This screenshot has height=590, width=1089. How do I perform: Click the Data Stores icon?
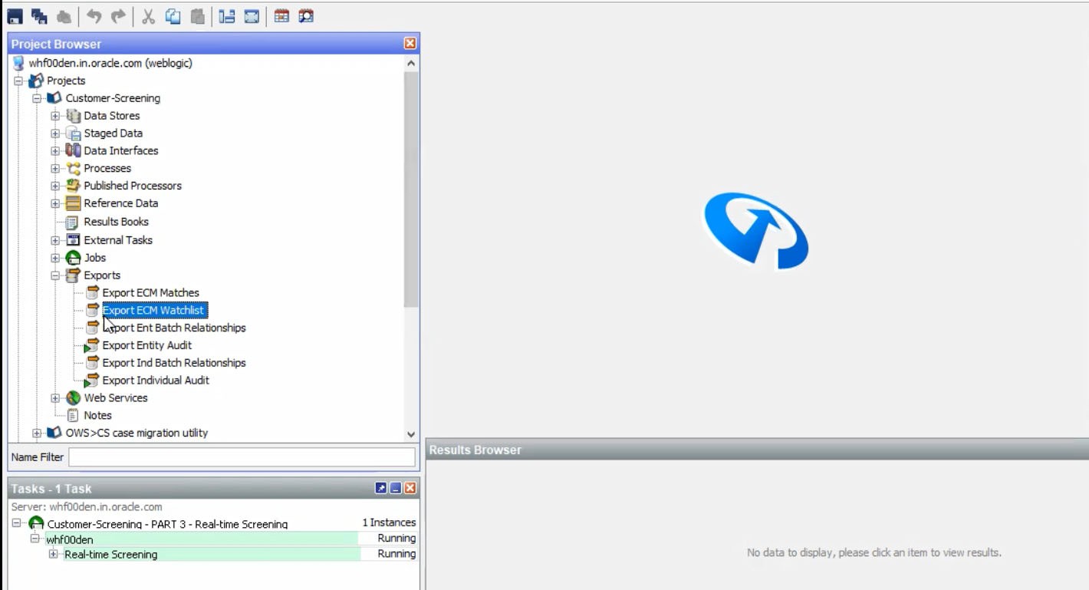tap(73, 116)
